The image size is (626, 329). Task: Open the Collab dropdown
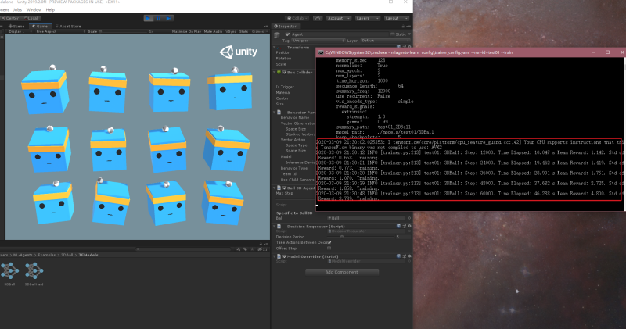pos(297,18)
